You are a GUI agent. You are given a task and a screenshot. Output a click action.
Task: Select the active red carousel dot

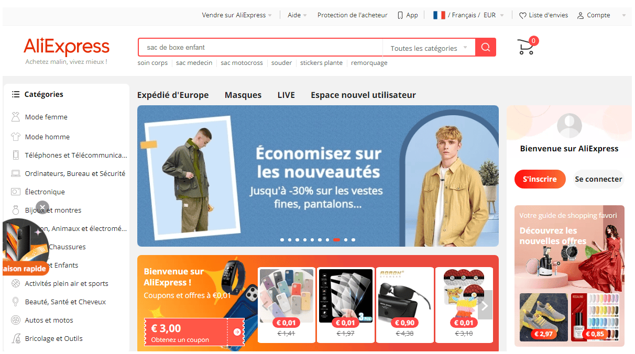(x=336, y=240)
